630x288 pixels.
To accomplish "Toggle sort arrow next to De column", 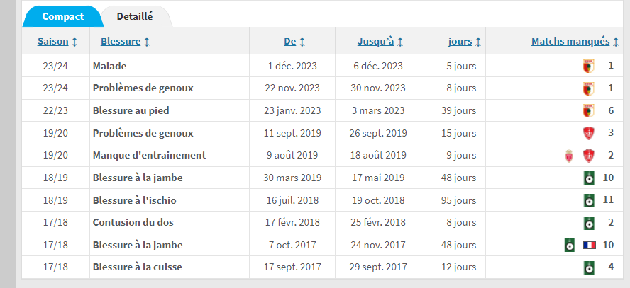I will 302,42.
